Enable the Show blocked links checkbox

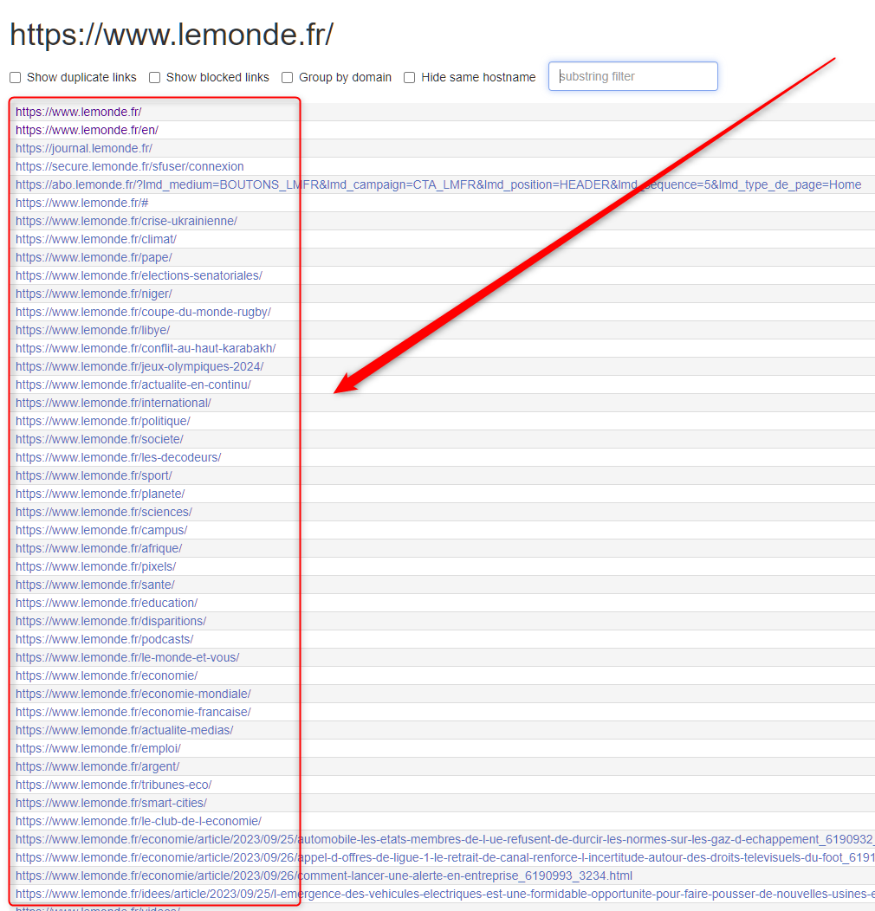[153, 77]
